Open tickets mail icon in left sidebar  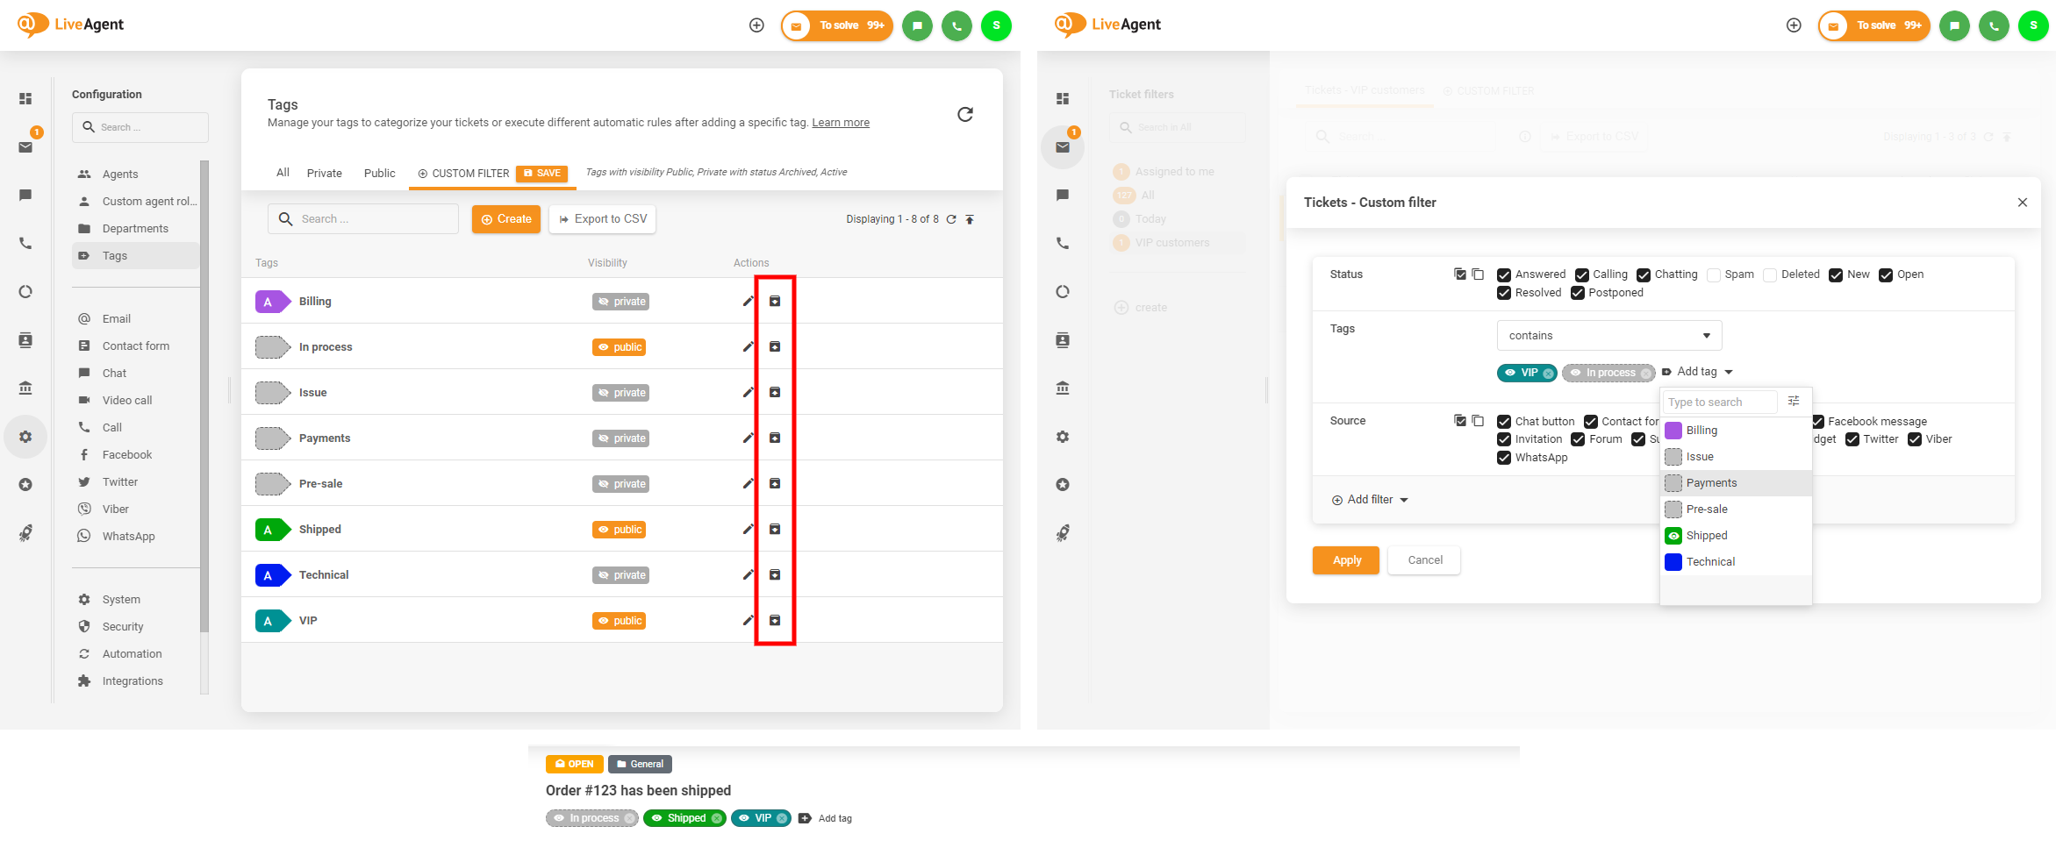pyautogui.click(x=25, y=147)
